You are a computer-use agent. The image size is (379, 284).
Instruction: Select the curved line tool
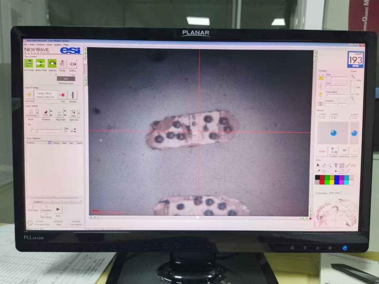(x=353, y=165)
